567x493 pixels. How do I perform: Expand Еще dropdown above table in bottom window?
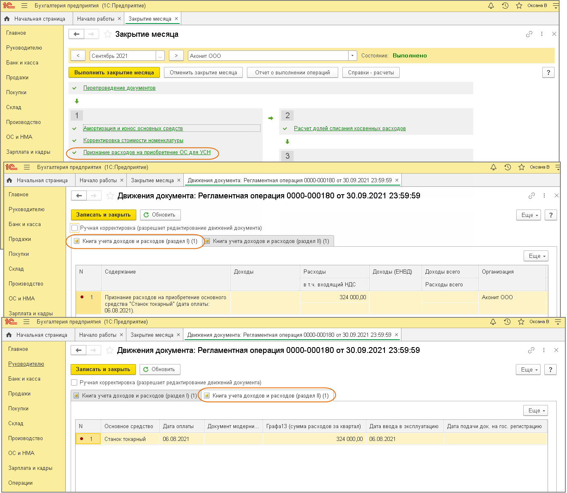coord(536,411)
